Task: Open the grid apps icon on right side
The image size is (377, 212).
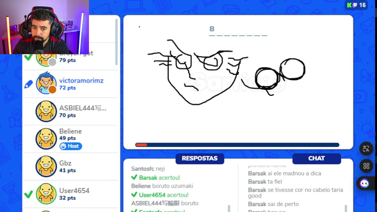Action: pyautogui.click(x=366, y=166)
